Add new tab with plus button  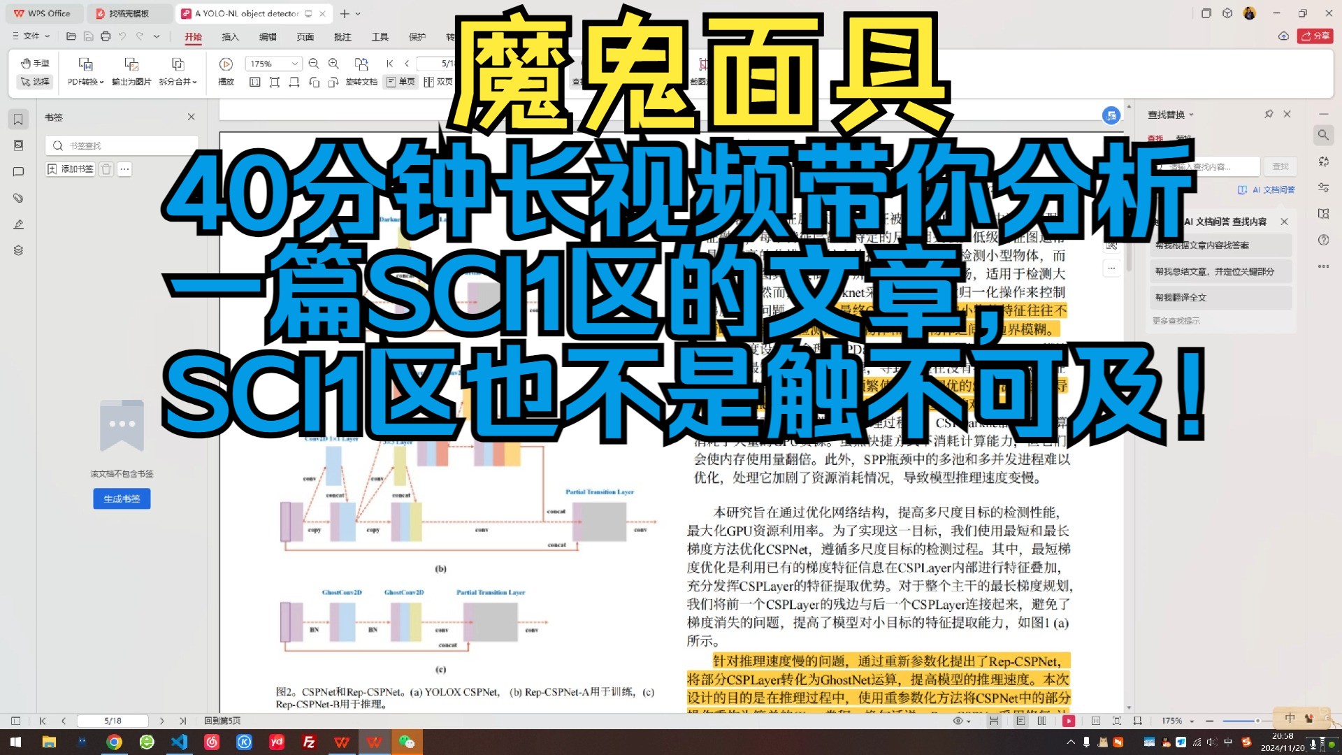[345, 13]
